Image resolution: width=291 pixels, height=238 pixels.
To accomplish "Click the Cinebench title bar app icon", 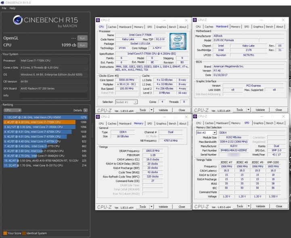I will tap(2, 2).
